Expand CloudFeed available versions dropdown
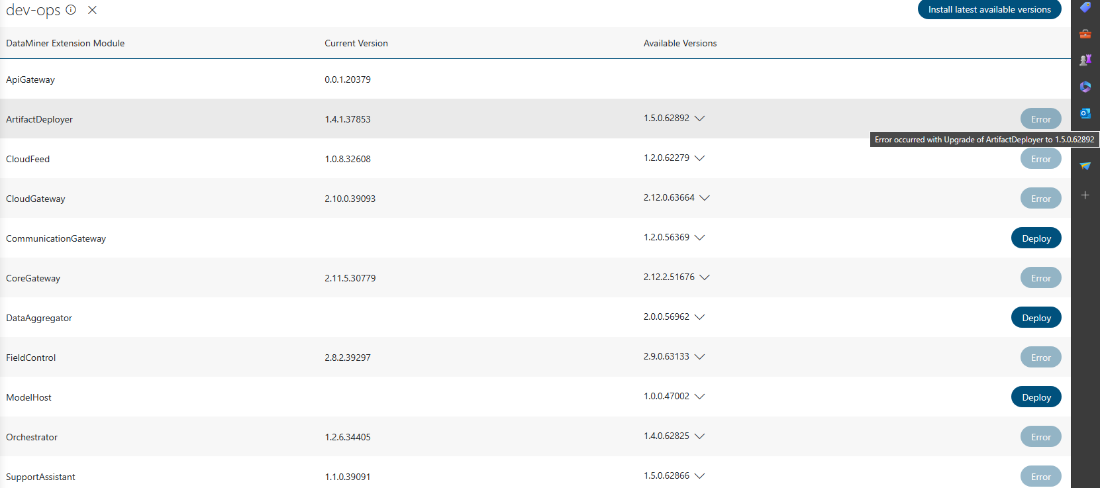Image resolution: width=1100 pixels, height=488 pixels. click(699, 158)
